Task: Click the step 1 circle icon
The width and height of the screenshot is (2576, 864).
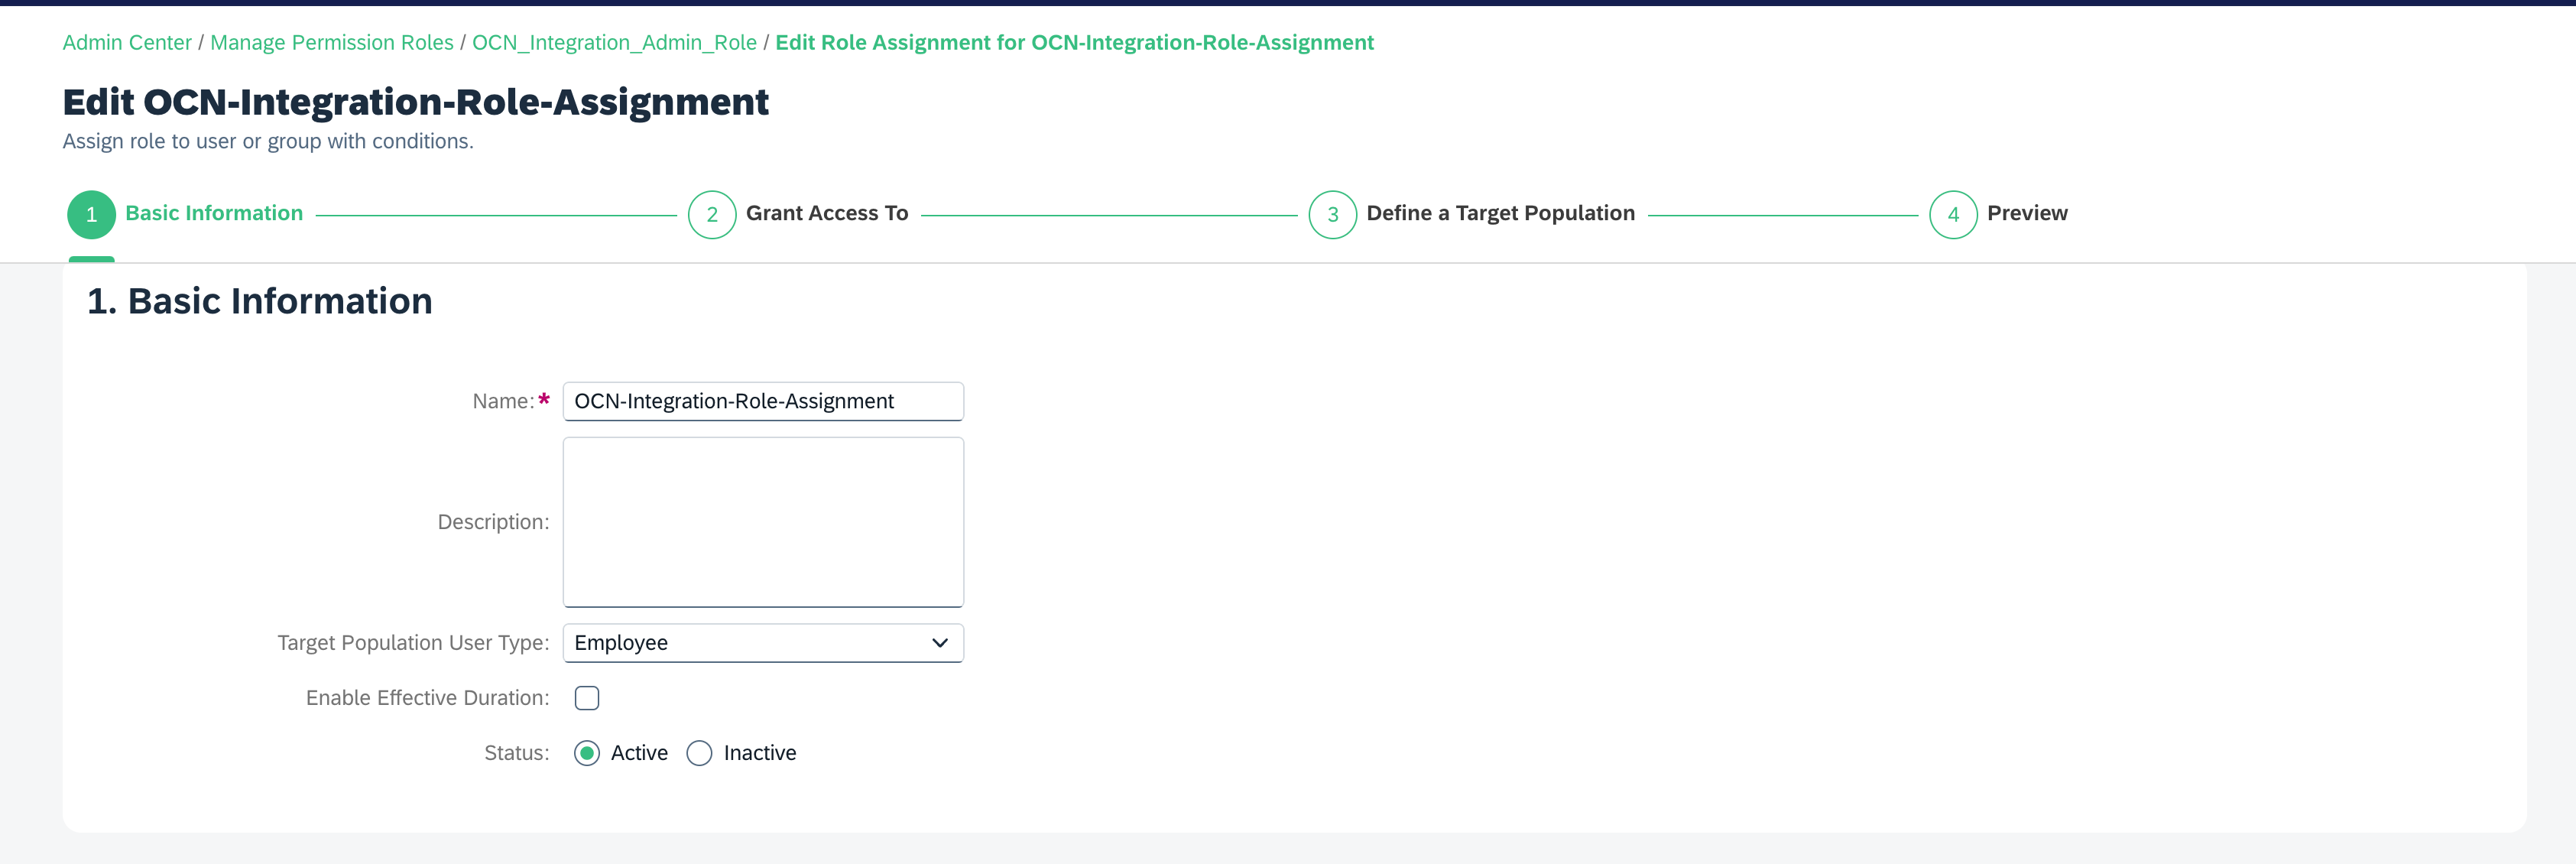Action: pos(91,214)
